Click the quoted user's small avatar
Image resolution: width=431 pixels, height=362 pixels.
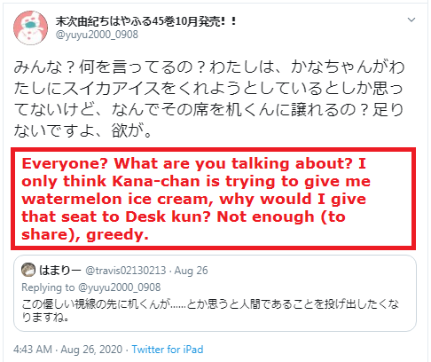pyautogui.click(x=28, y=270)
